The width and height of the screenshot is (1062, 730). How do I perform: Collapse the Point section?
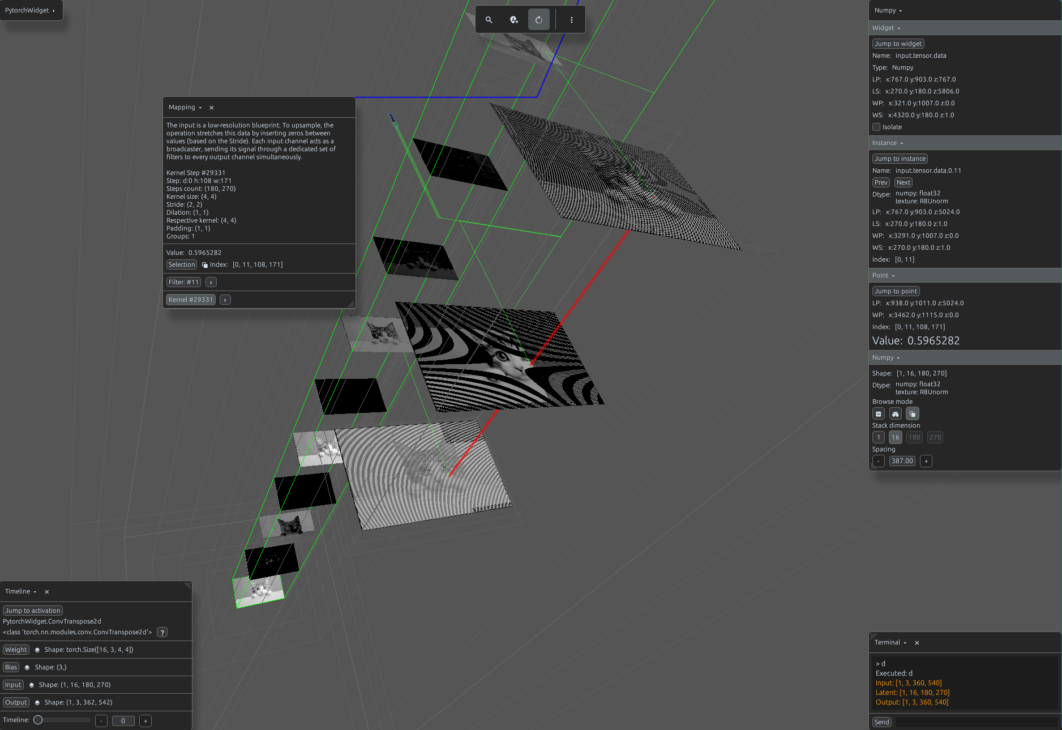coord(883,275)
